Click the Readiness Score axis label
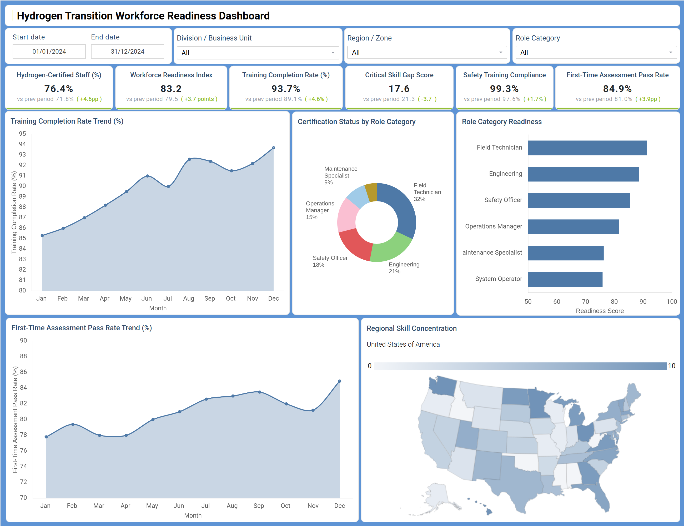Image resolution: width=684 pixels, height=526 pixels. point(600,311)
